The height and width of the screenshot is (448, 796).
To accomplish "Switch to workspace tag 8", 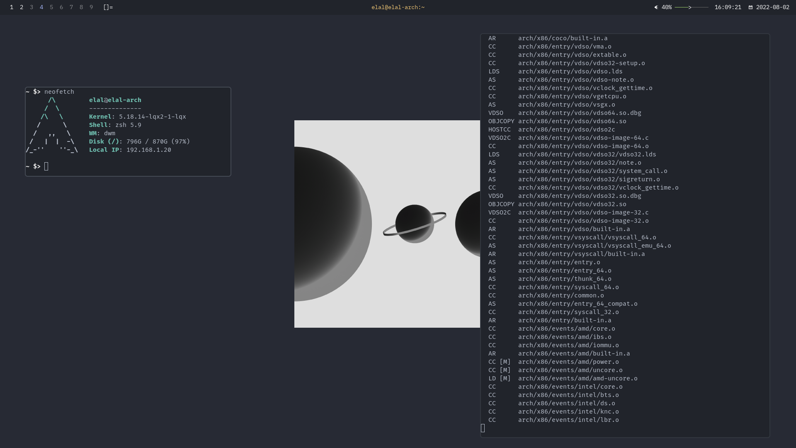I will [x=81, y=7].
